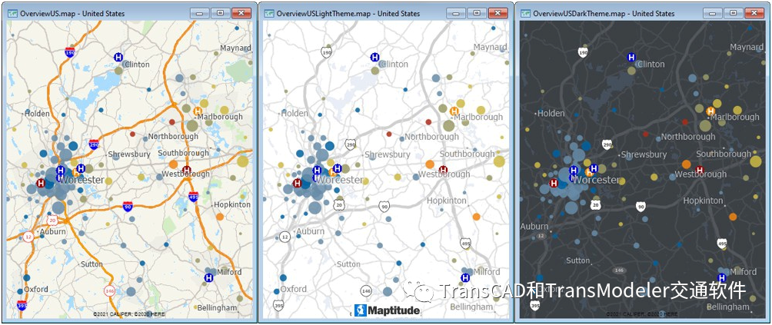Click the Holden label in Dark Theme map

551,113
